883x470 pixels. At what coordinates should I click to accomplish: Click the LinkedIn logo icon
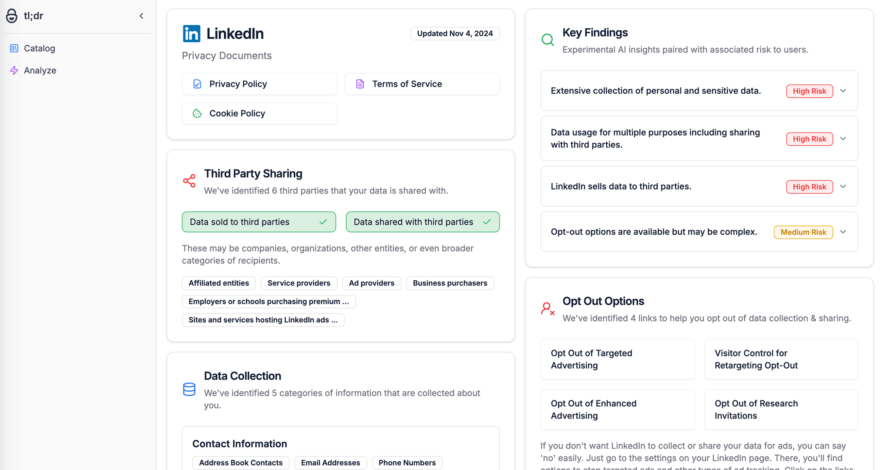191,34
